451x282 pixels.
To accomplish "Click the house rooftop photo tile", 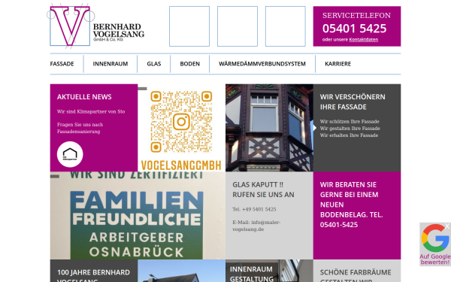I will coord(181,271).
